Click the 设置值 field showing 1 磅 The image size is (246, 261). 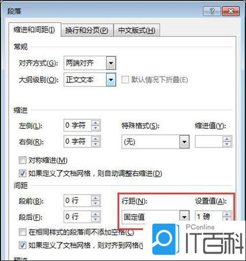209,216
